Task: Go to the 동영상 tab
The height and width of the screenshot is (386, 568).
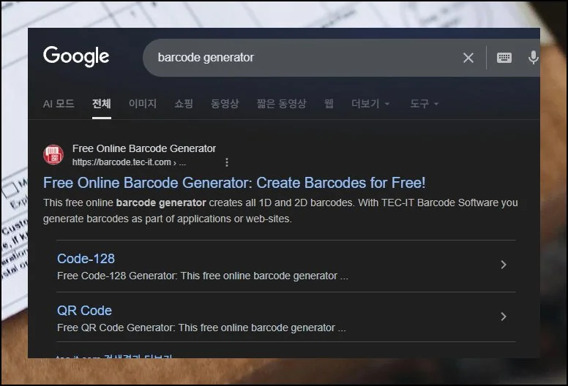Action: click(x=225, y=104)
